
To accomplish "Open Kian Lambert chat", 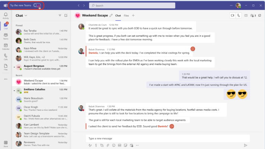I will [41, 126].
